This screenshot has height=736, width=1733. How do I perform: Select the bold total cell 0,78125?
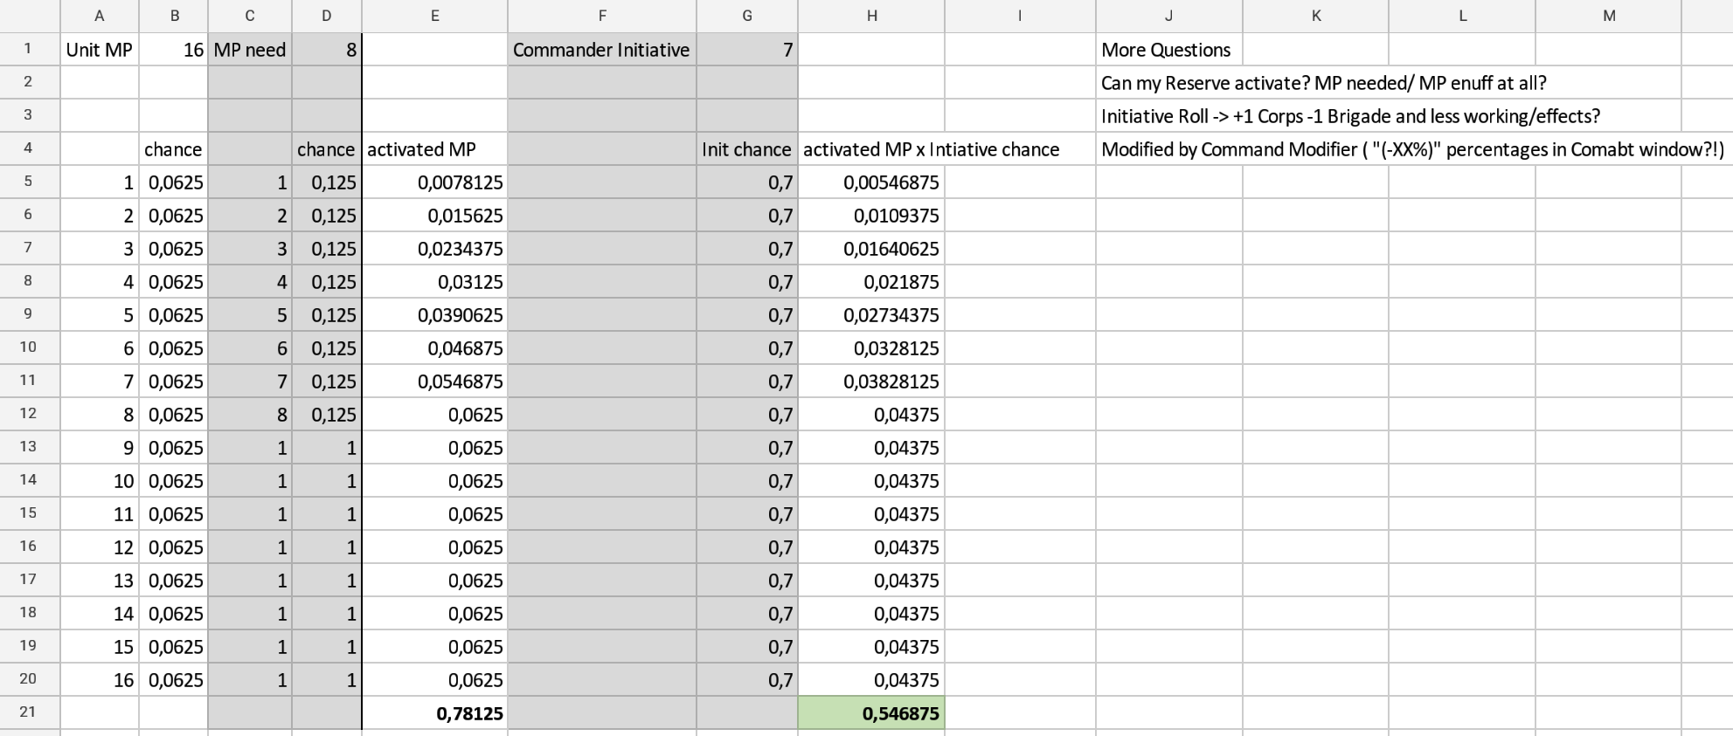click(x=434, y=713)
